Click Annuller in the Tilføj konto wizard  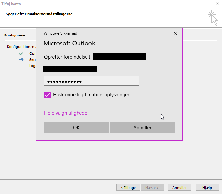coord(180,188)
